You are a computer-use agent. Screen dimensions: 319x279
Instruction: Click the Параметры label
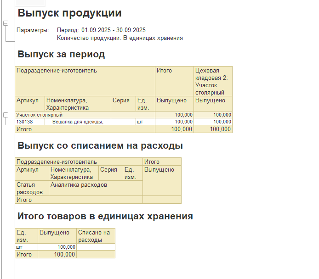(32, 30)
